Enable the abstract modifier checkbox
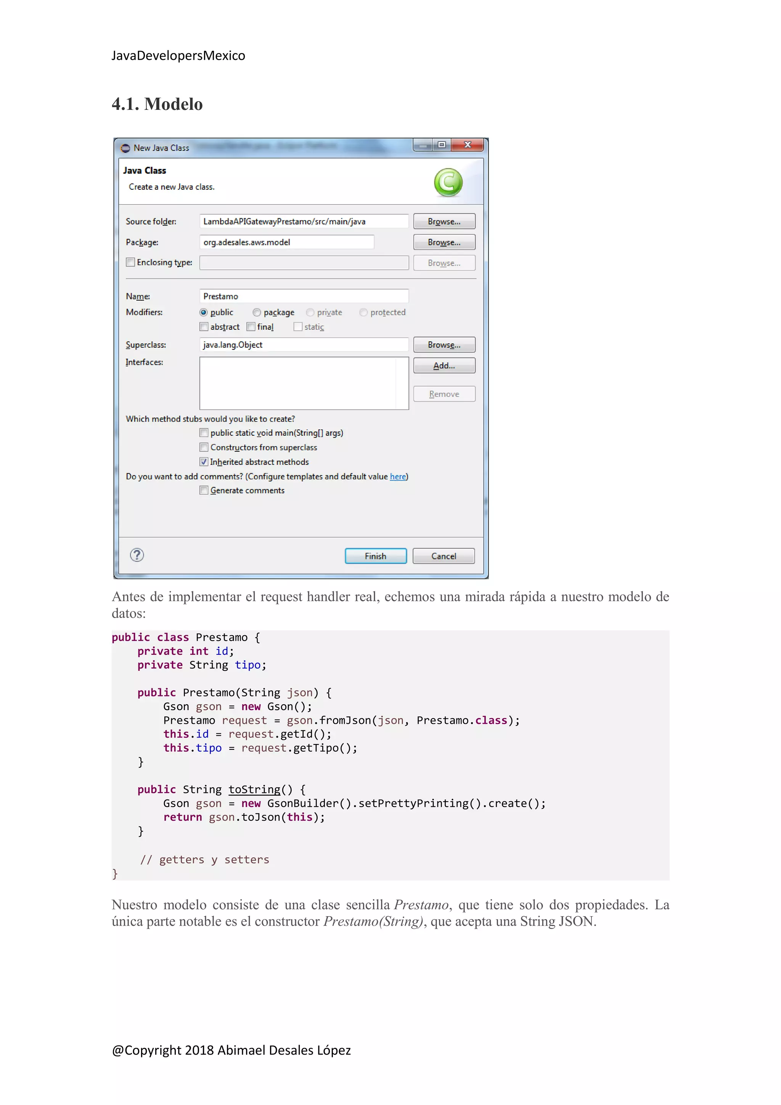781x1105 pixels. 204,327
